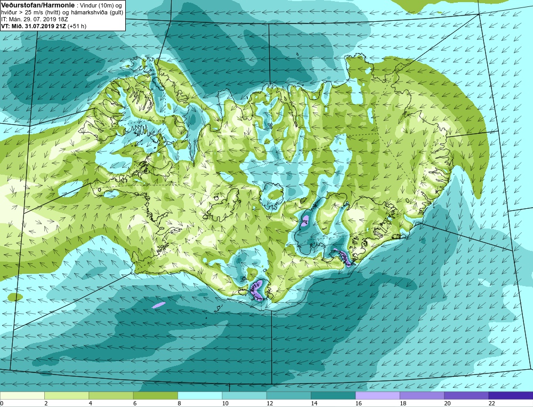
Task: Click the 18–20 m/s purple legend swatch
Action: [422, 395]
